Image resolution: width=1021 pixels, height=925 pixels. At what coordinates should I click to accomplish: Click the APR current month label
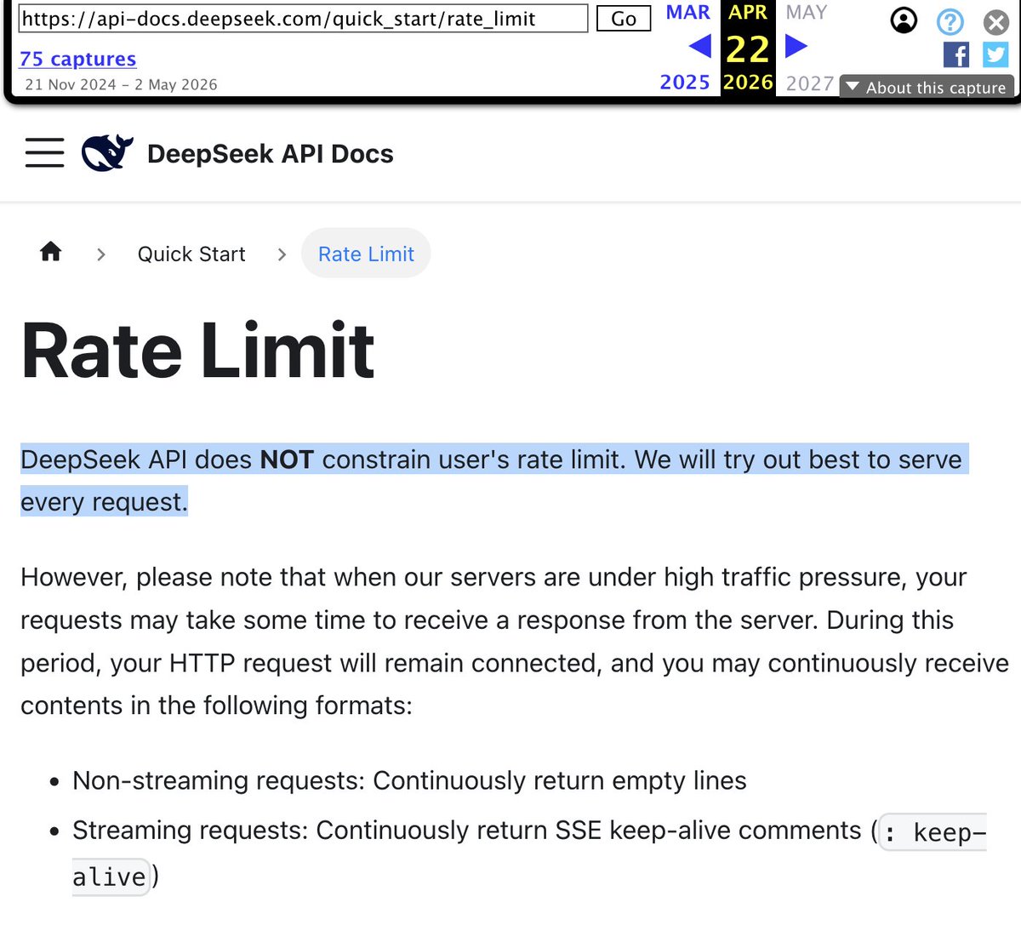coord(748,13)
